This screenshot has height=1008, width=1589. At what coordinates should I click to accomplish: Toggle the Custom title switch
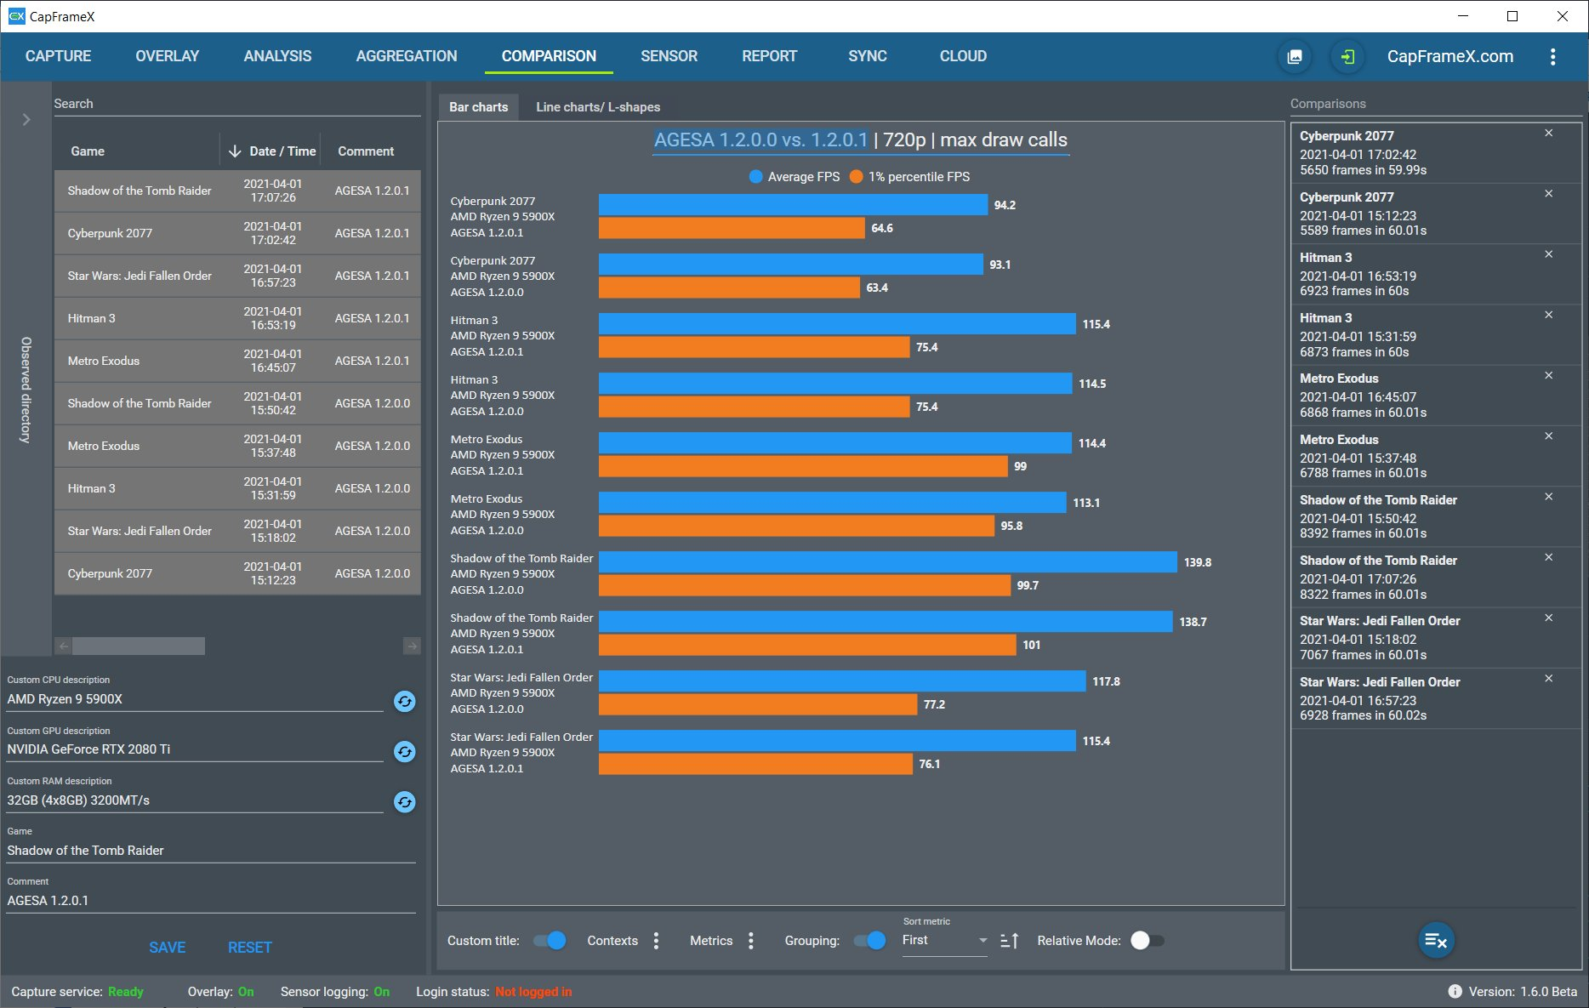coord(550,941)
